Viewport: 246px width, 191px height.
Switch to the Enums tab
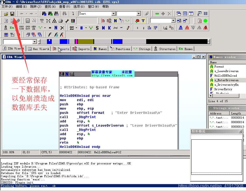pos(186,49)
